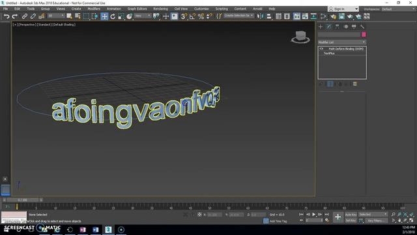
Task: Go to the end frame
Action: point(327,215)
